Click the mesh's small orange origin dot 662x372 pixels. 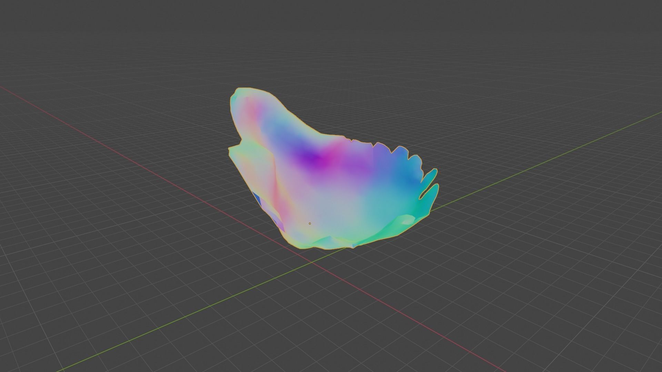click(310, 224)
